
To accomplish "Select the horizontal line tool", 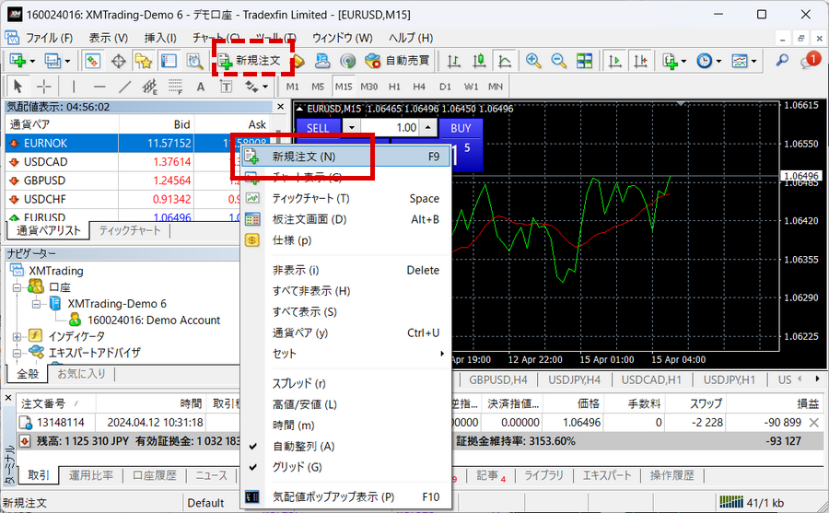I will [x=99, y=86].
